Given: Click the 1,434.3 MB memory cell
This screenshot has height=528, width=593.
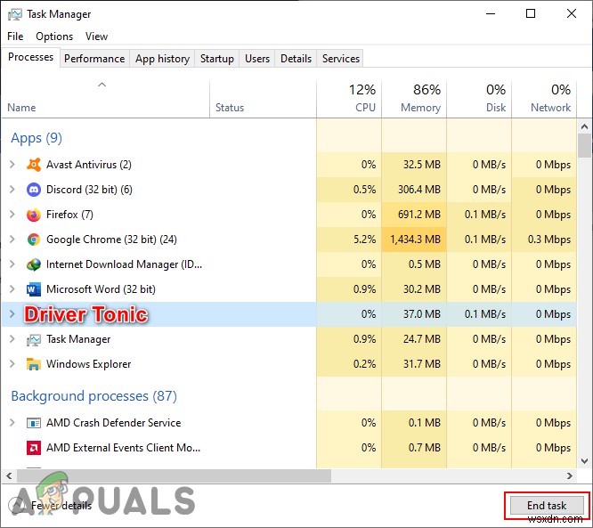Looking at the screenshot, I should [x=414, y=240].
